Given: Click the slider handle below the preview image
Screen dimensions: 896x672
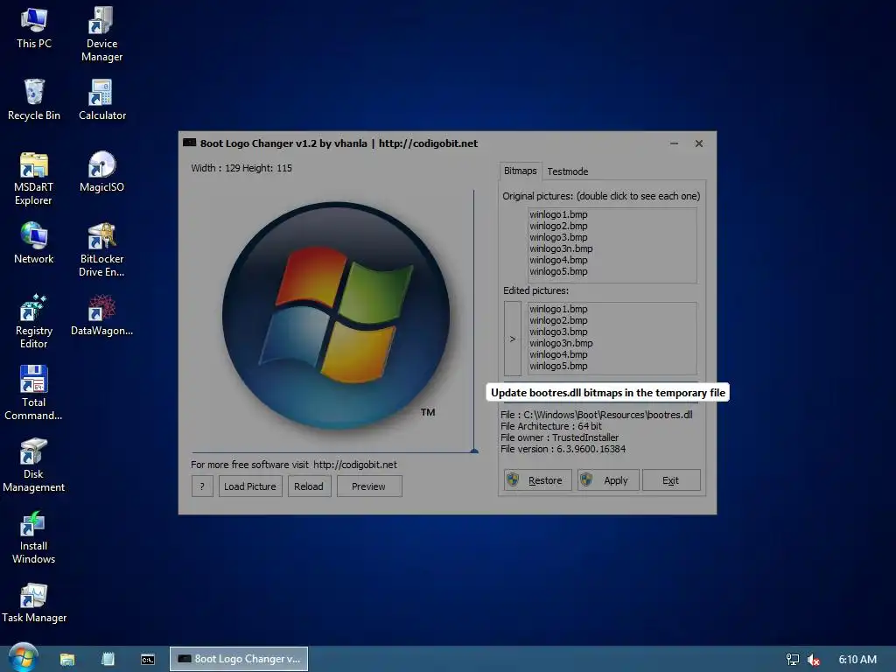Looking at the screenshot, I should point(474,451).
